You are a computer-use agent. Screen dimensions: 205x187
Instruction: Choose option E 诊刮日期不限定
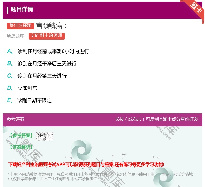click(34, 100)
